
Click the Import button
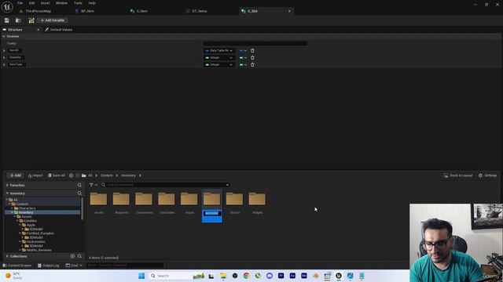tap(35, 175)
